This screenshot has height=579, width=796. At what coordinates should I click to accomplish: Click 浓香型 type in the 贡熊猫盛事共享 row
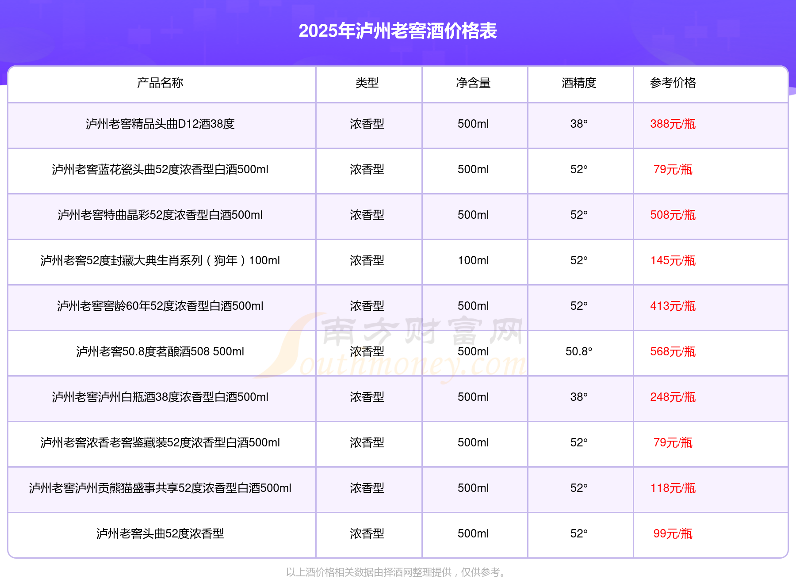(367, 488)
